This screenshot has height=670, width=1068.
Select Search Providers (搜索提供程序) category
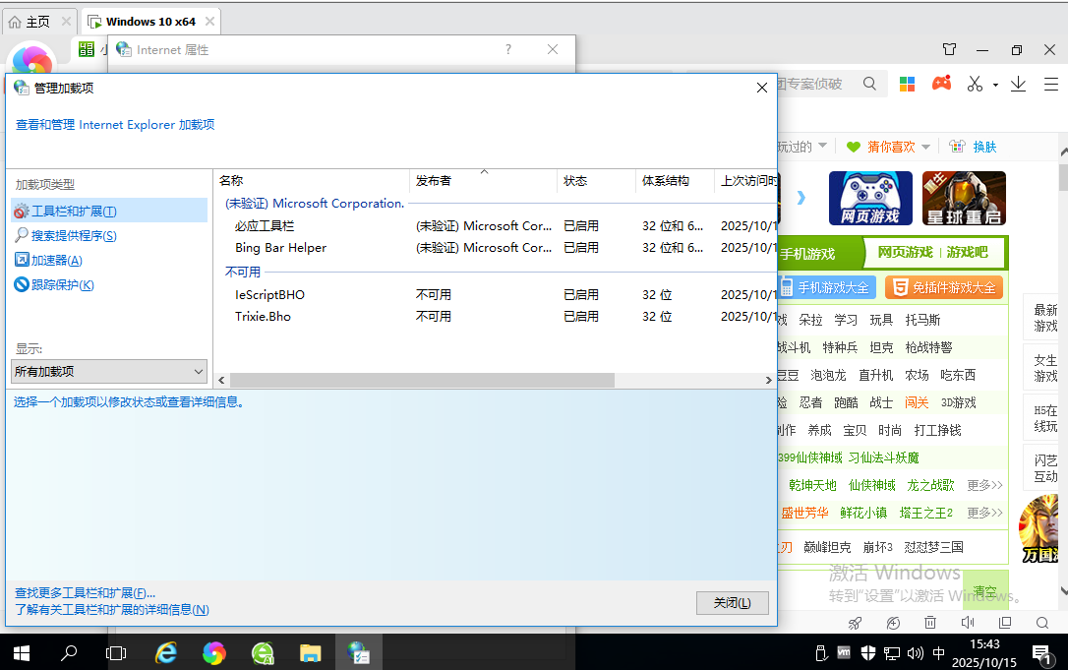(x=74, y=236)
